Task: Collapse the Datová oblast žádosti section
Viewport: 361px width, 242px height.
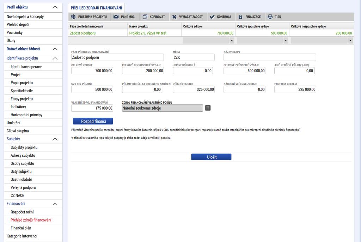Action: [x=55, y=49]
